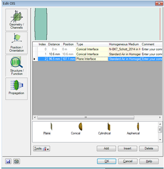Select the row with index 0
The width and height of the screenshot is (164, 169).
click(x=98, y=49)
